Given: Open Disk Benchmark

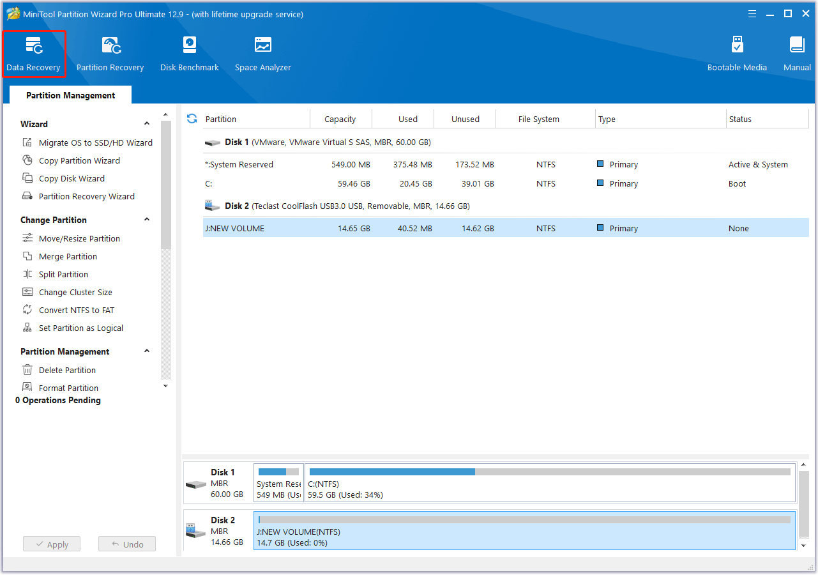Looking at the screenshot, I should click(190, 54).
